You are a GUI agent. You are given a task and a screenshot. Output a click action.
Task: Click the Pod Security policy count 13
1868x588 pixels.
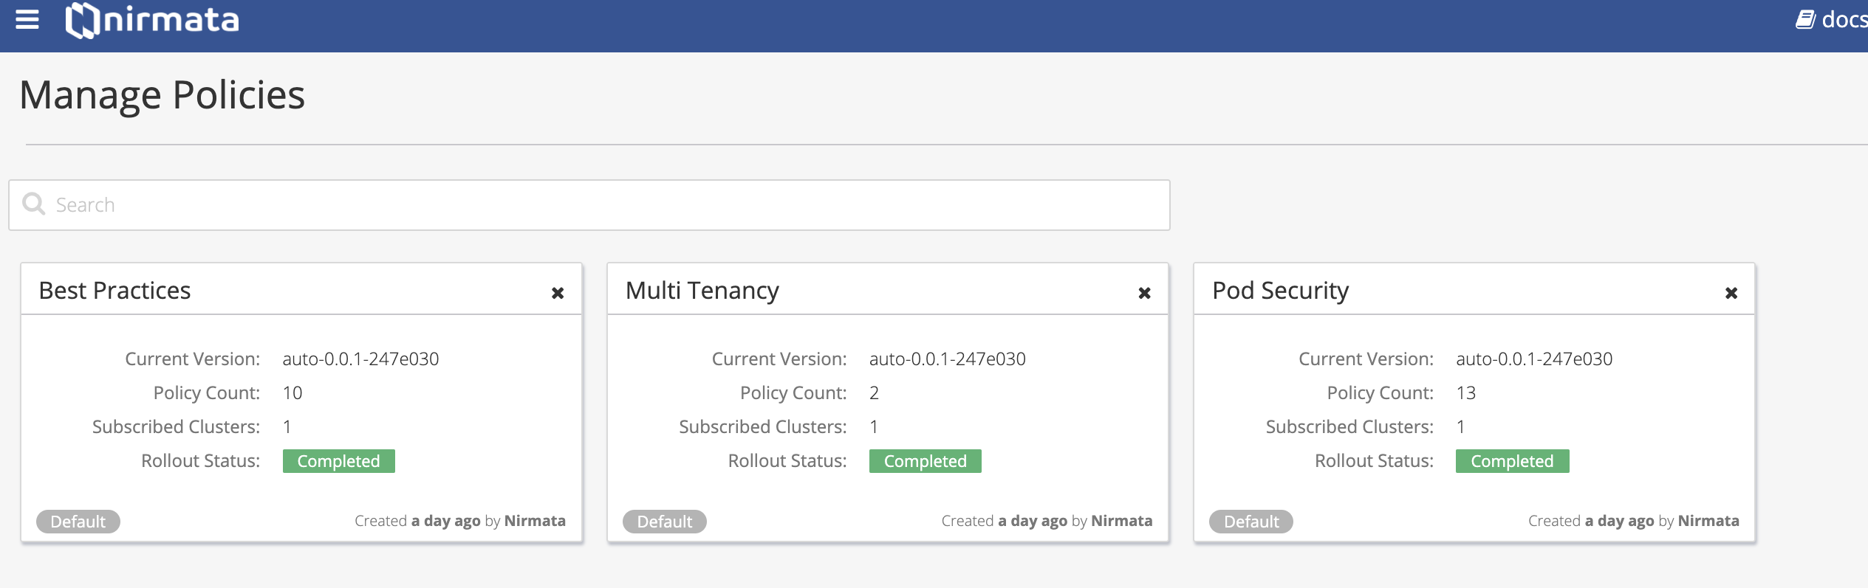[1465, 393]
